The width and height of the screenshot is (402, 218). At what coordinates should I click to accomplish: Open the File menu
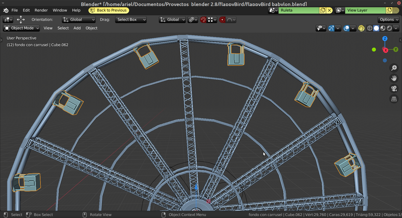[15, 10]
